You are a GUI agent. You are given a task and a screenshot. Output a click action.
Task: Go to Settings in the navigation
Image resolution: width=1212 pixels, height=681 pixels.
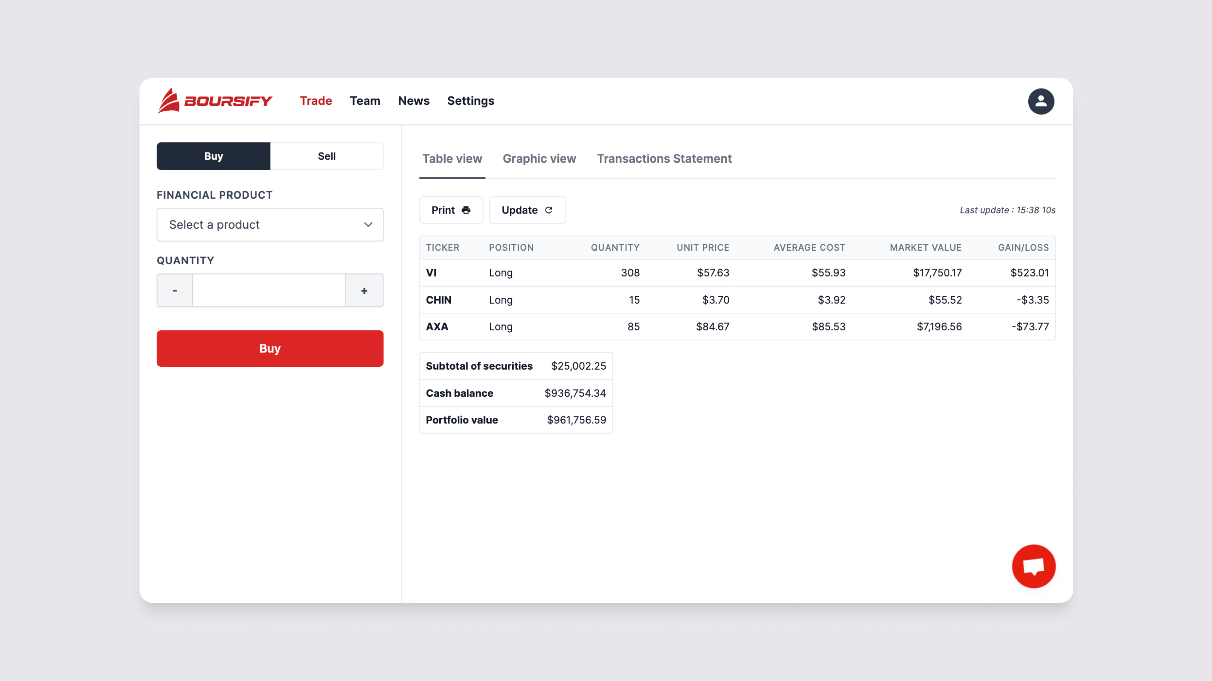pos(471,101)
